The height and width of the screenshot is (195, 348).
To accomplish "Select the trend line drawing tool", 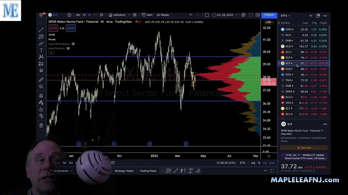I will (41, 30).
